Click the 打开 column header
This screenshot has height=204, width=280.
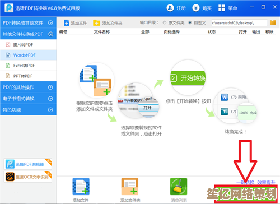pyautogui.click(x=242, y=32)
